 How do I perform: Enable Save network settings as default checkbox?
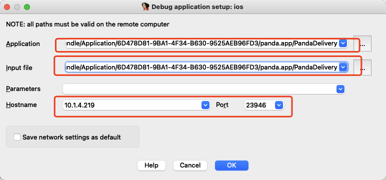tap(17, 137)
